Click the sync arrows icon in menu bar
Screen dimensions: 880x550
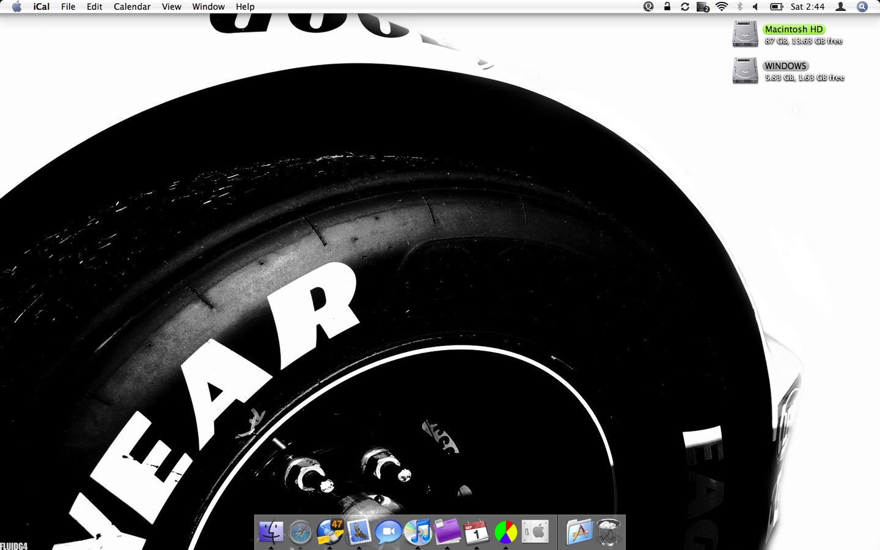(684, 7)
